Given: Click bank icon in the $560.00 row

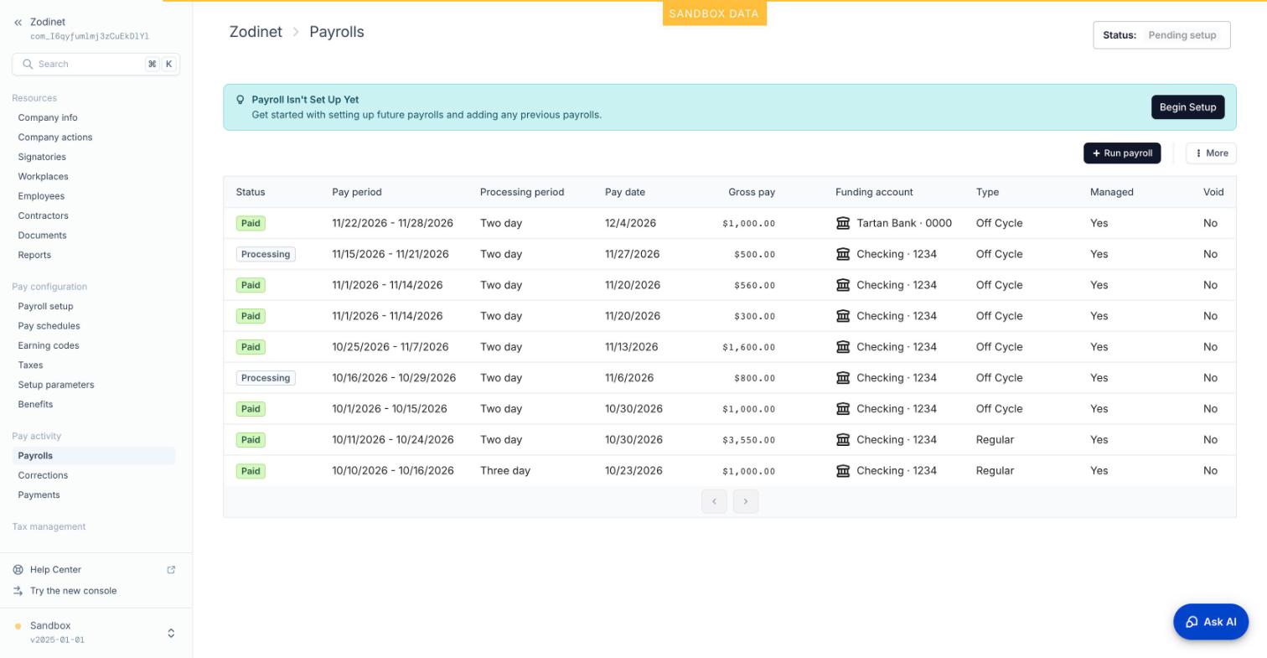Looking at the screenshot, I should coord(843,285).
